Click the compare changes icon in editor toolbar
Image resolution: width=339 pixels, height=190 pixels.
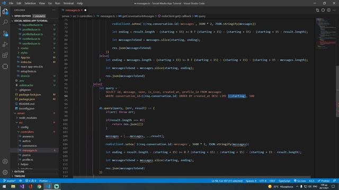pyautogui.click(x=317, y=10)
